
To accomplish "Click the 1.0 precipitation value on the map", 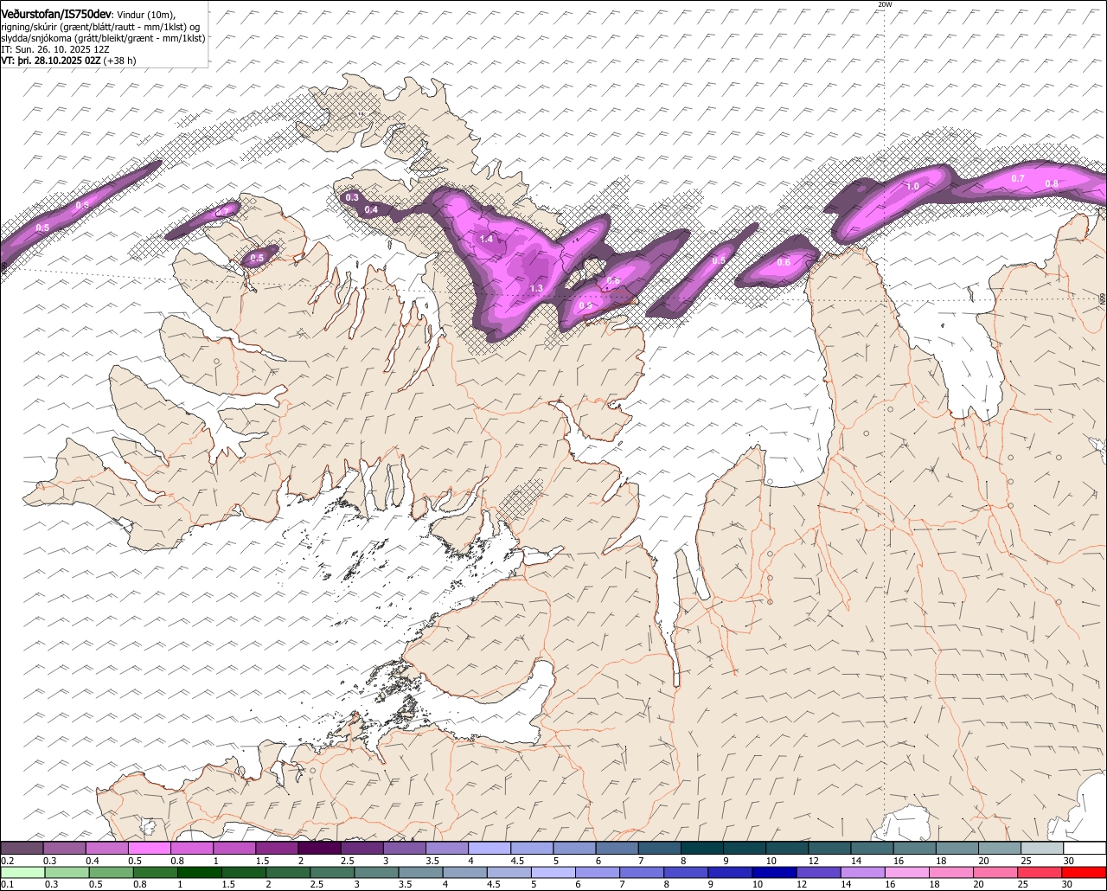I will pyautogui.click(x=912, y=187).
